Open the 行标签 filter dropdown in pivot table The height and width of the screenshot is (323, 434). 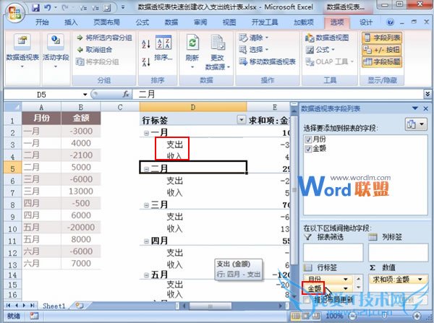point(242,120)
